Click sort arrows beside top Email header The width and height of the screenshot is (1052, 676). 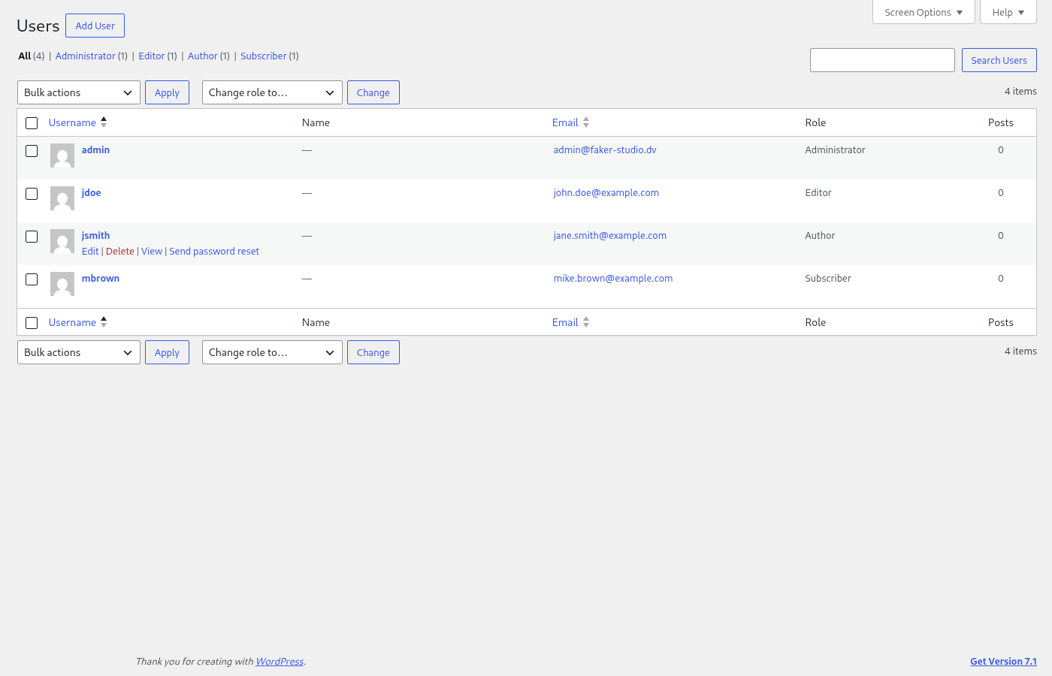click(x=586, y=122)
